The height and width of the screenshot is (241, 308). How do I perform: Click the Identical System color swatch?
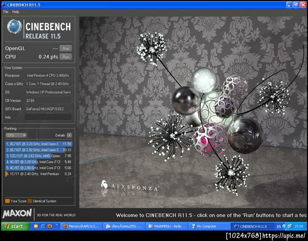30,201
